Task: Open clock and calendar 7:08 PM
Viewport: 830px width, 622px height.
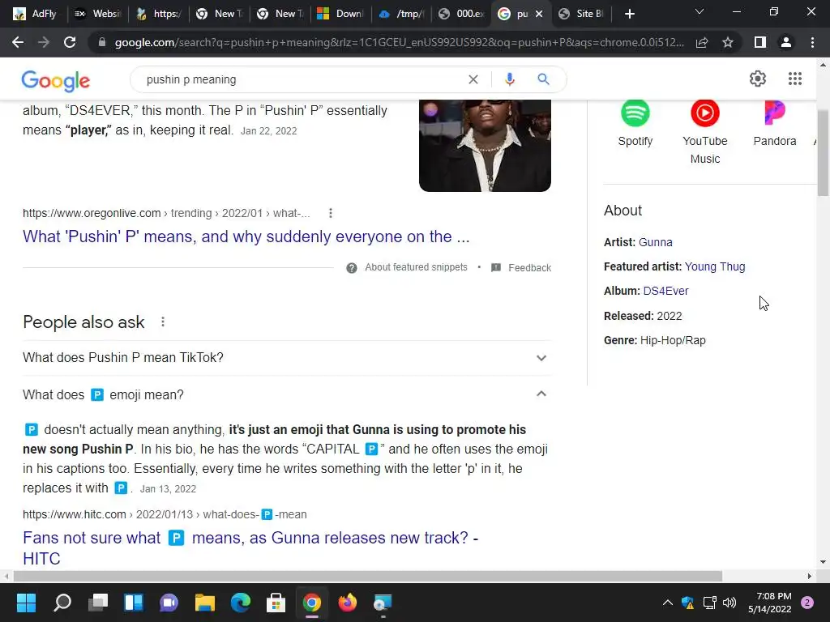Action: coord(770,603)
